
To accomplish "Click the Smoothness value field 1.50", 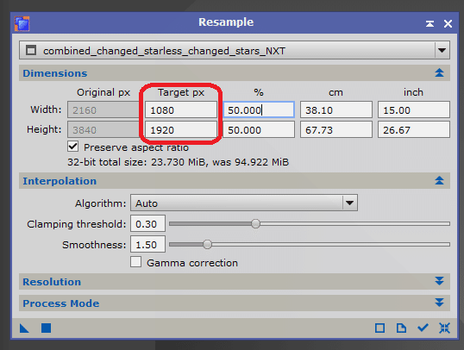I will pyautogui.click(x=147, y=244).
